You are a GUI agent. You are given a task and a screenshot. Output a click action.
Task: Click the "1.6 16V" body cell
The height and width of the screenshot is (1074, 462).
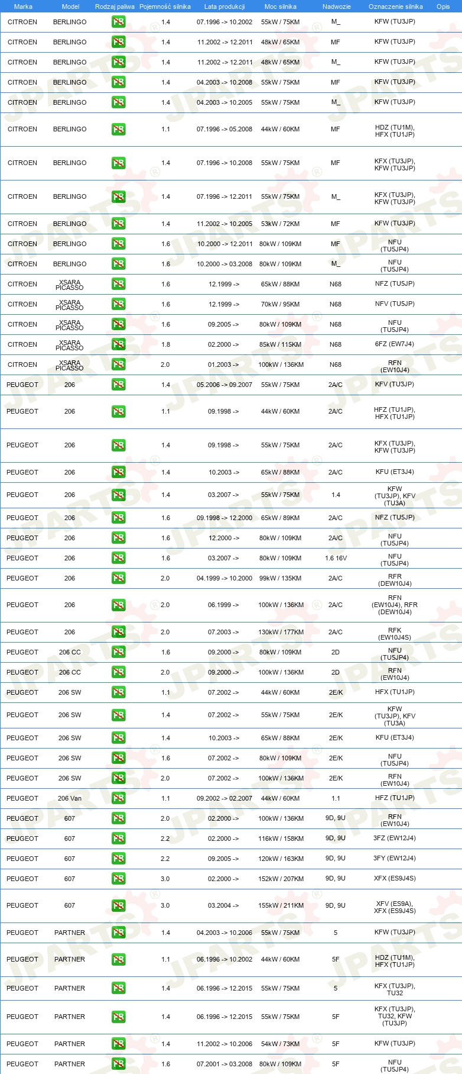point(336,558)
